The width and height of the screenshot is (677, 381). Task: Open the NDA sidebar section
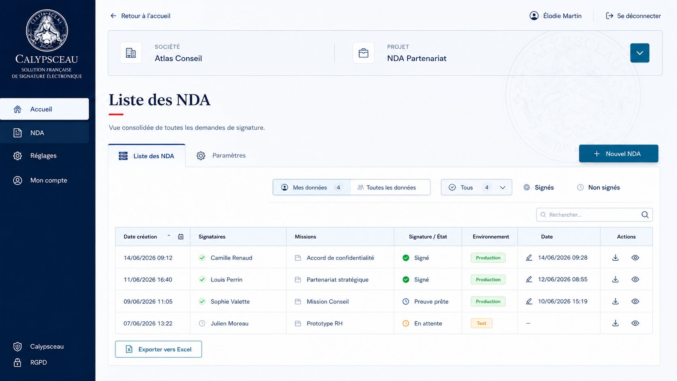[45, 133]
